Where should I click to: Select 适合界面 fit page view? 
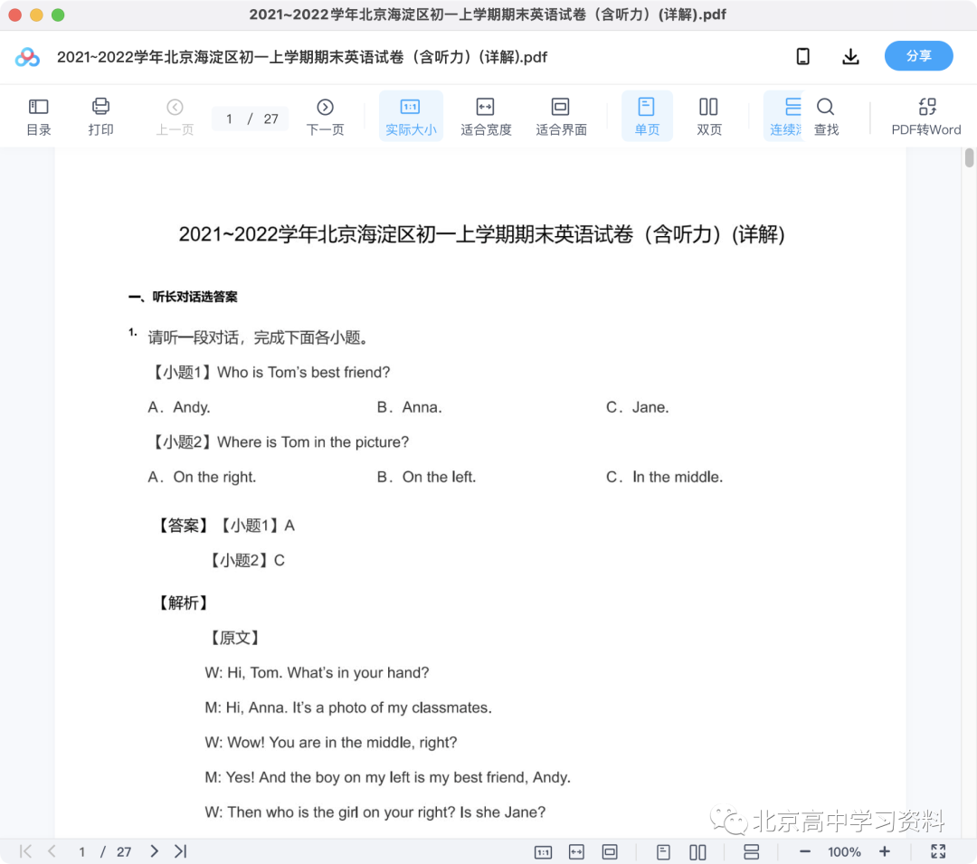(x=561, y=117)
